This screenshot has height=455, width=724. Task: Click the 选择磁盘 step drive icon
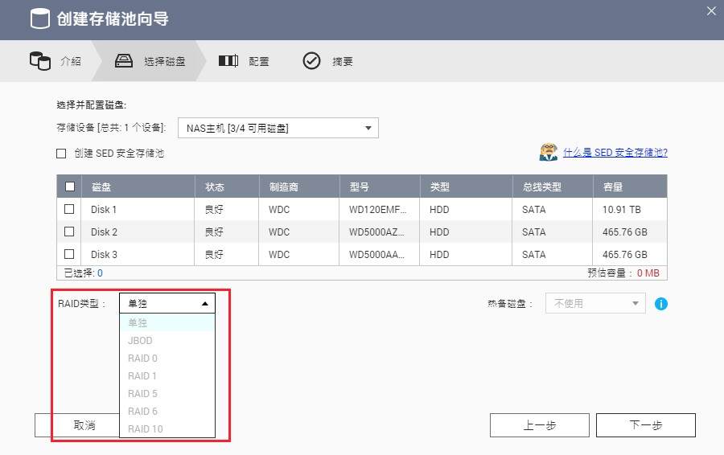pyautogui.click(x=124, y=61)
